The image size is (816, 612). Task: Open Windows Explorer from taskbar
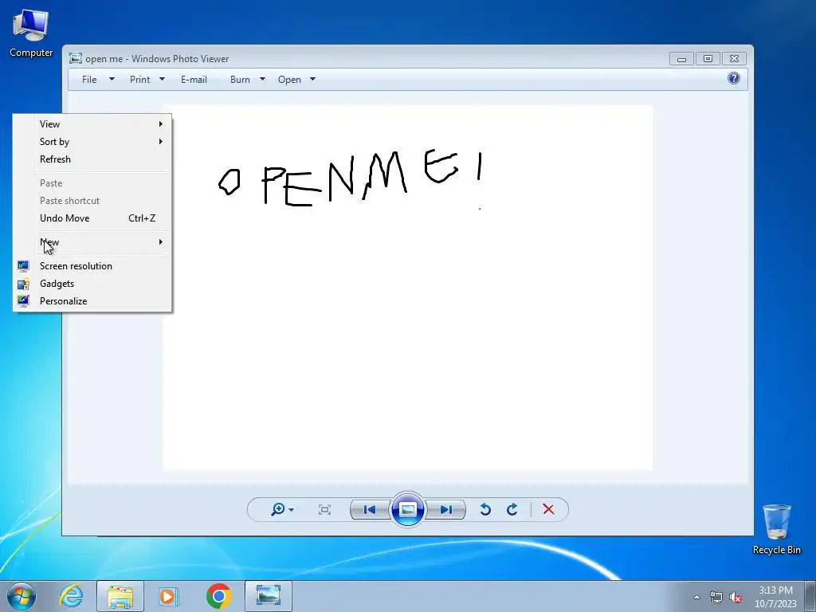coord(120,596)
